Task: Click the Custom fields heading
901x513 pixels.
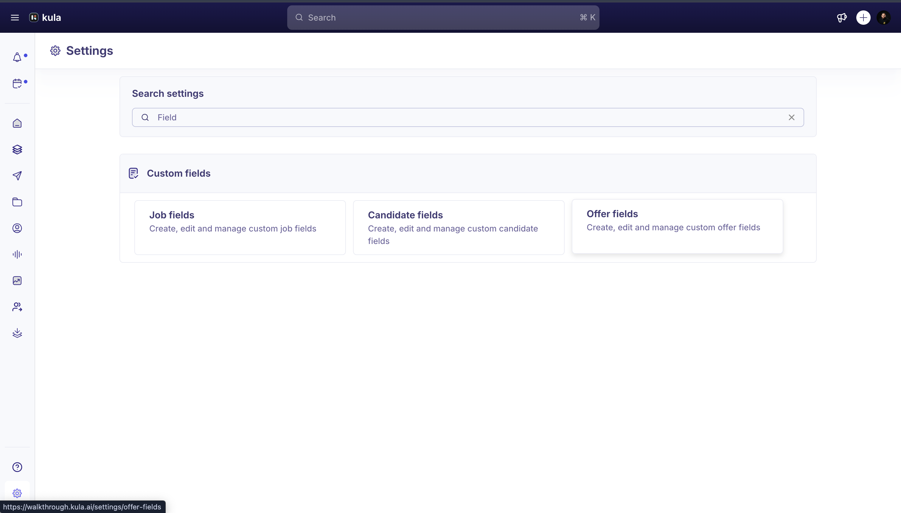Action: (x=179, y=173)
